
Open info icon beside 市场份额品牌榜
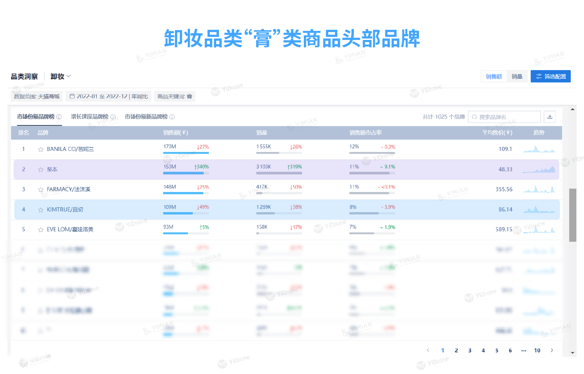click(59, 117)
